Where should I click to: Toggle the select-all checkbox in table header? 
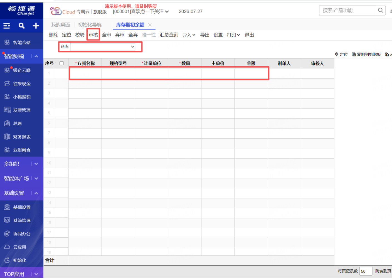pyautogui.click(x=61, y=63)
